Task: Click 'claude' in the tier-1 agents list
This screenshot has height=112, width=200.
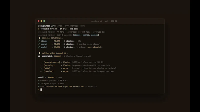Action: (77, 35)
